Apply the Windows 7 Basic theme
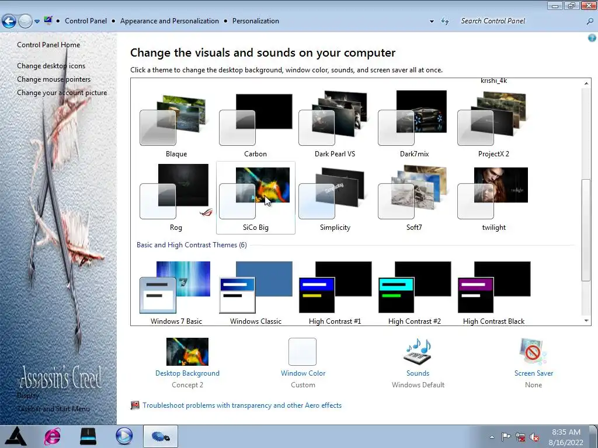Viewport: 598px width, 448px height. click(176, 293)
